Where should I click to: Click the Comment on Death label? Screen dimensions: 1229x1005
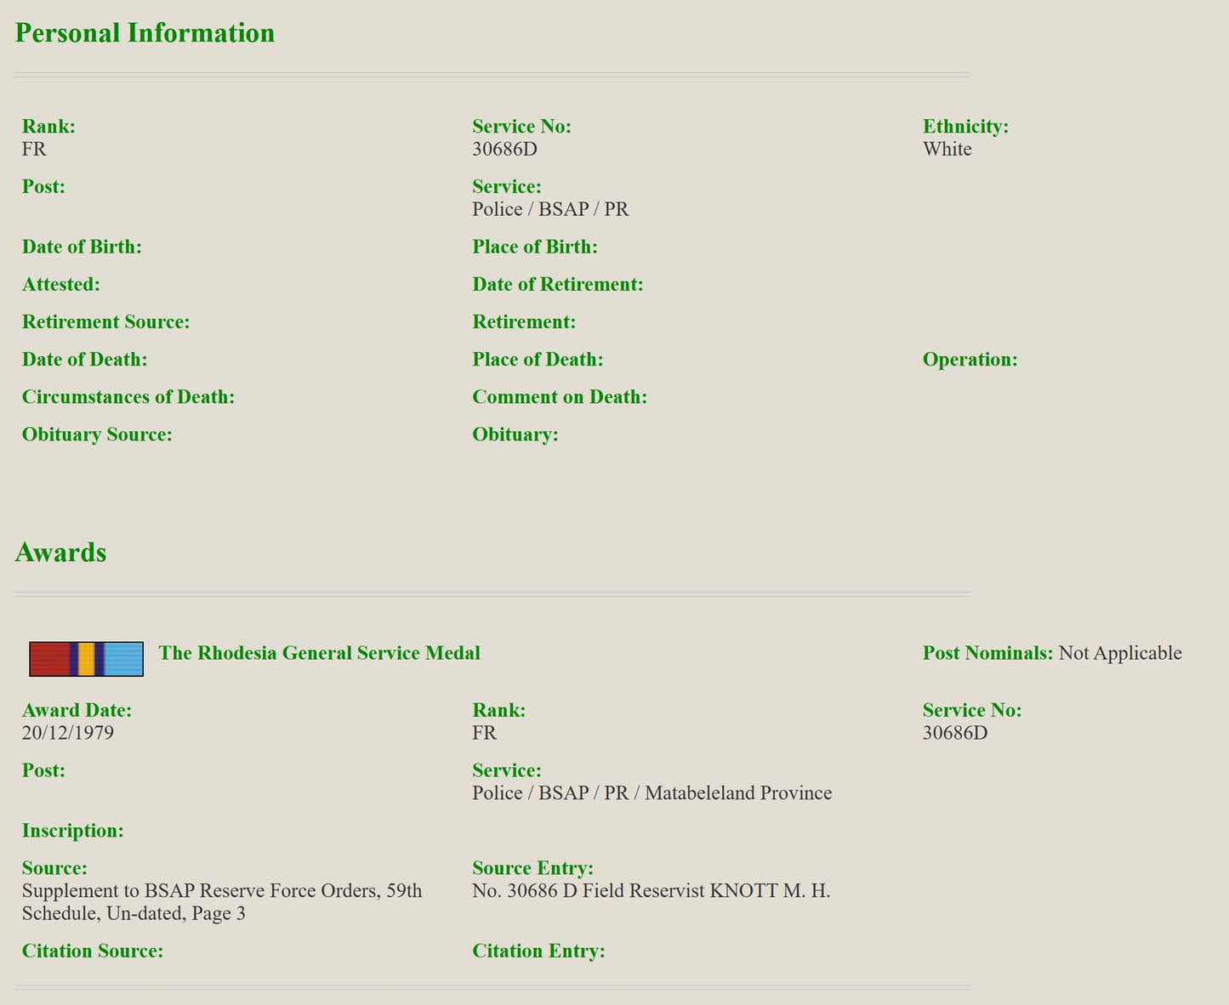(560, 397)
